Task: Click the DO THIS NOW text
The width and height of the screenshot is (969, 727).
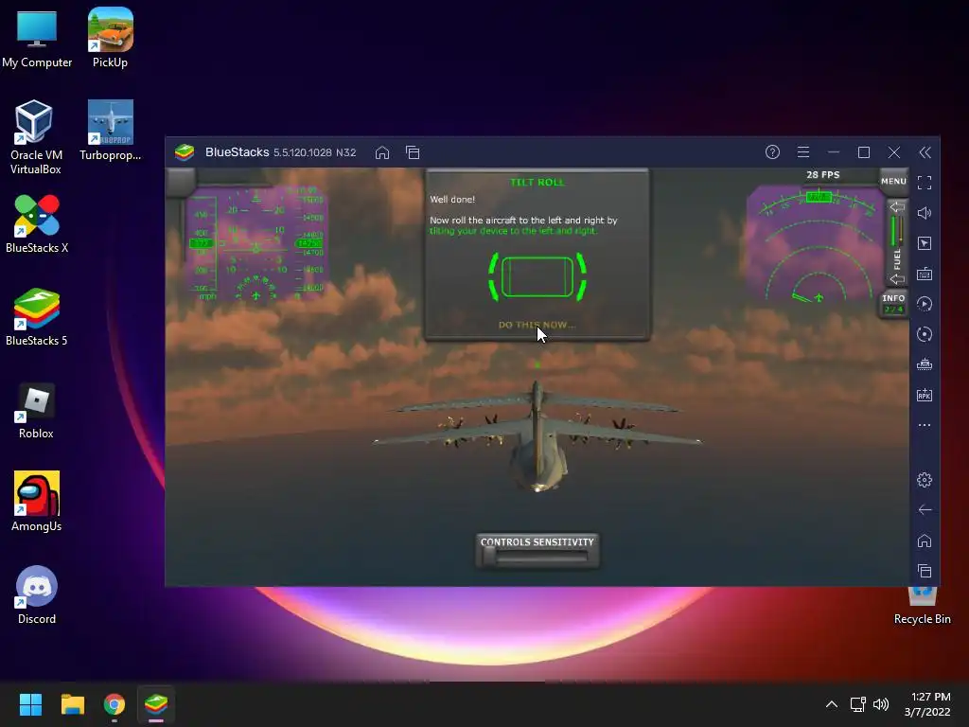Action: 537,325
